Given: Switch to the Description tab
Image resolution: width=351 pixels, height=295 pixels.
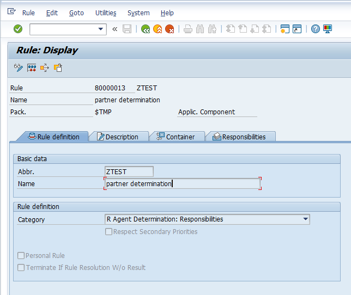Looking at the screenshot, I should point(118,137).
